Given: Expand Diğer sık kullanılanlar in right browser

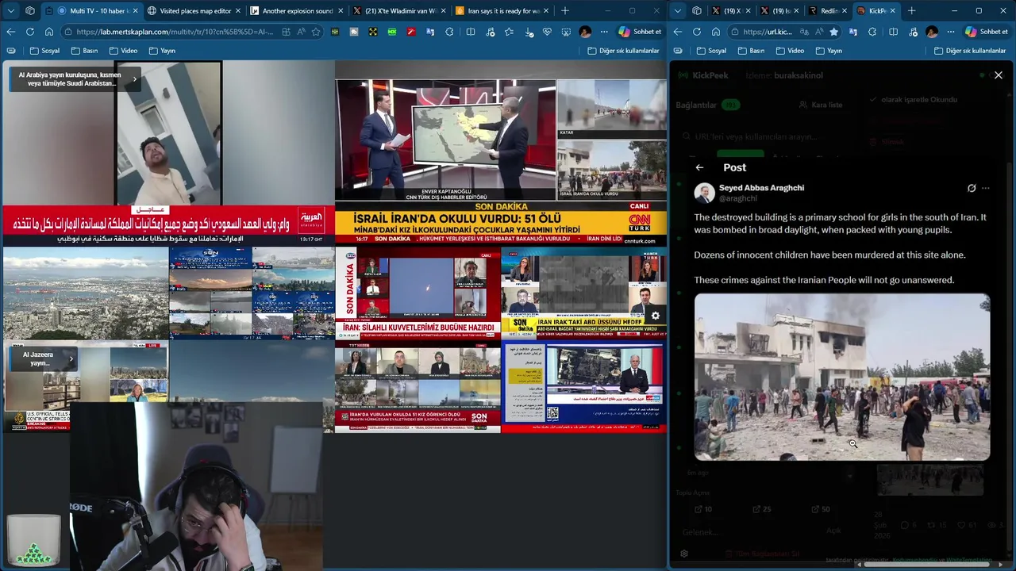Looking at the screenshot, I should pos(970,51).
